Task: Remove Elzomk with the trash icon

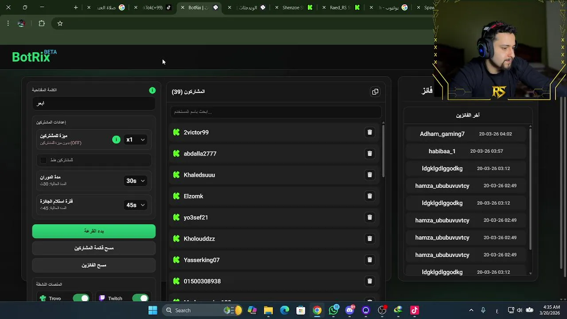Action: [369, 196]
